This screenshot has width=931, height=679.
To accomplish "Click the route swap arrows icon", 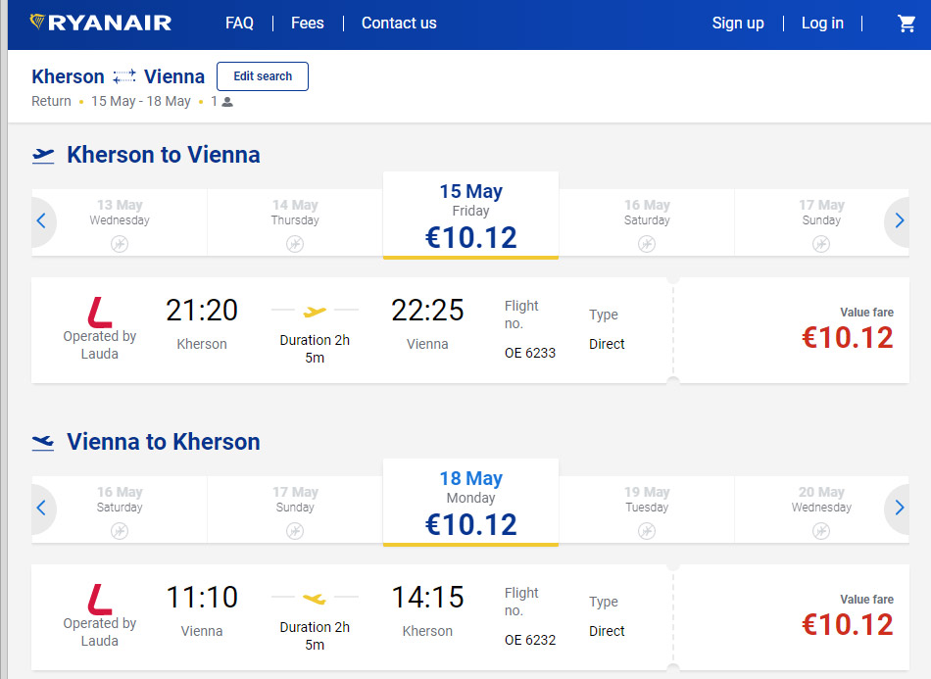I will 124,76.
